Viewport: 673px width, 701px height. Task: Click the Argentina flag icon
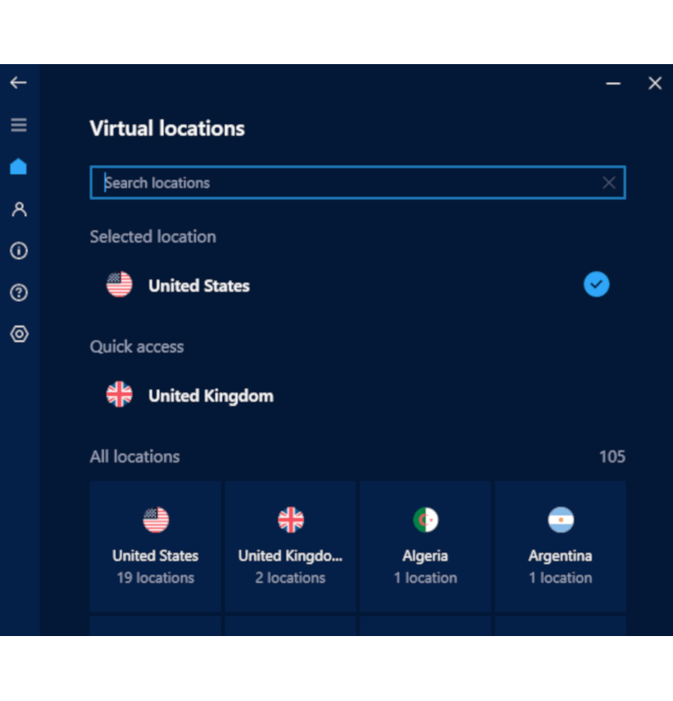(560, 520)
